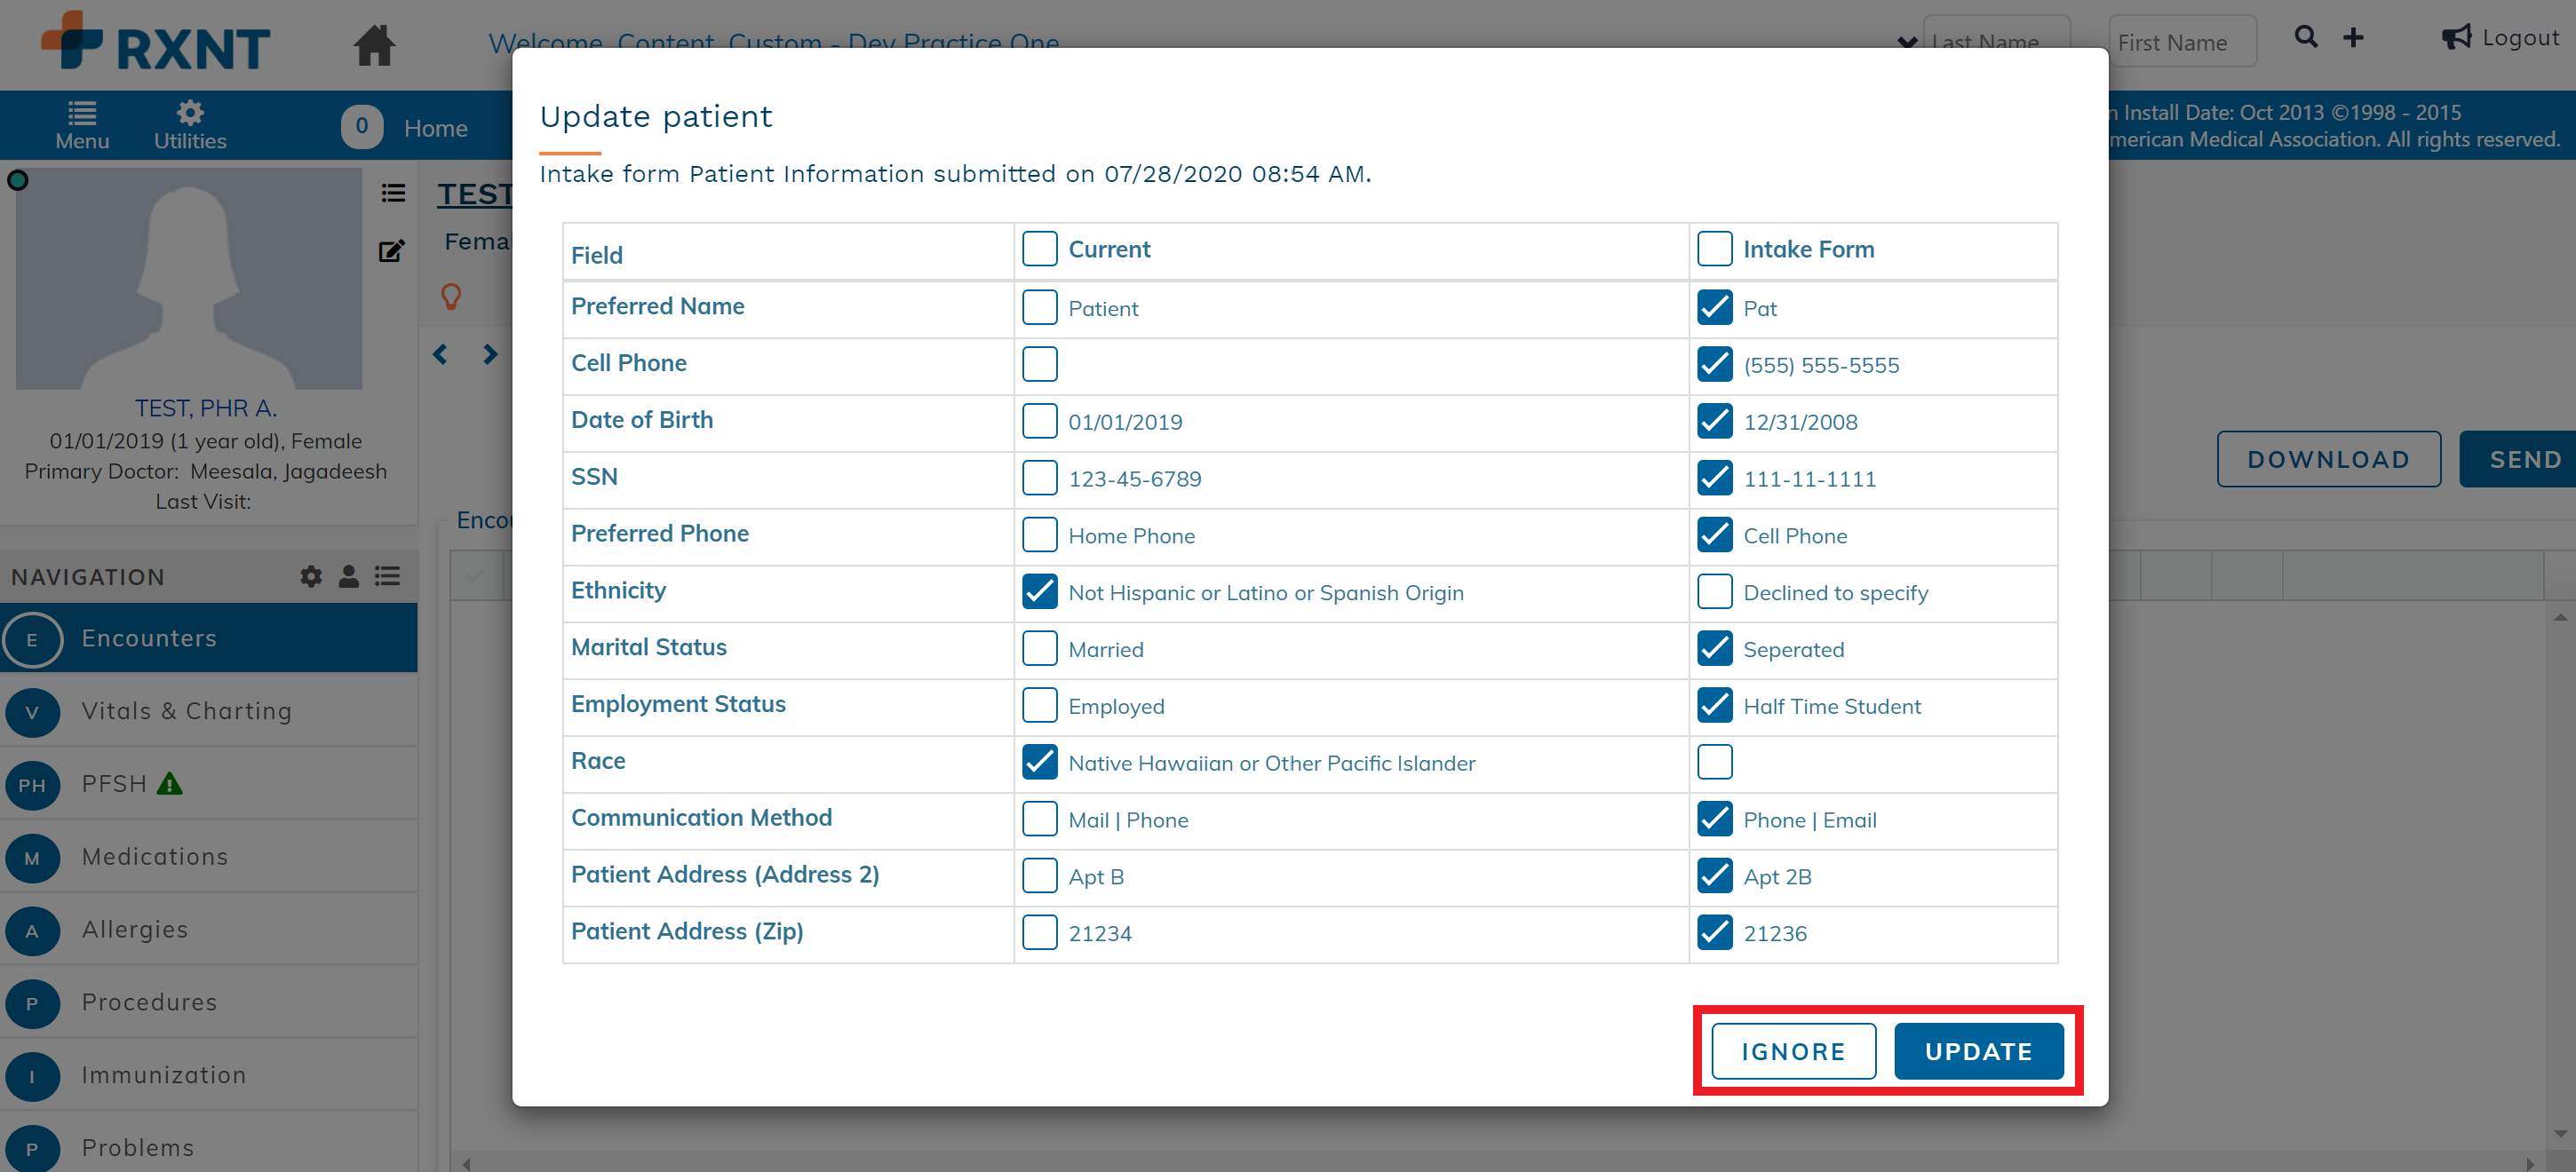This screenshot has height=1172, width=2576.
Task: Uncheck the Intake Form SSN 111-11-1111 checkbox
Action: [x=1714, y=478]
